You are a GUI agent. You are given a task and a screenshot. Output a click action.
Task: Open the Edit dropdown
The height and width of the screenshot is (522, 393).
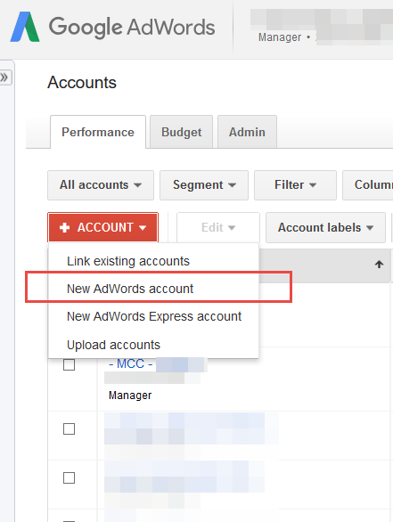[218, 228]
